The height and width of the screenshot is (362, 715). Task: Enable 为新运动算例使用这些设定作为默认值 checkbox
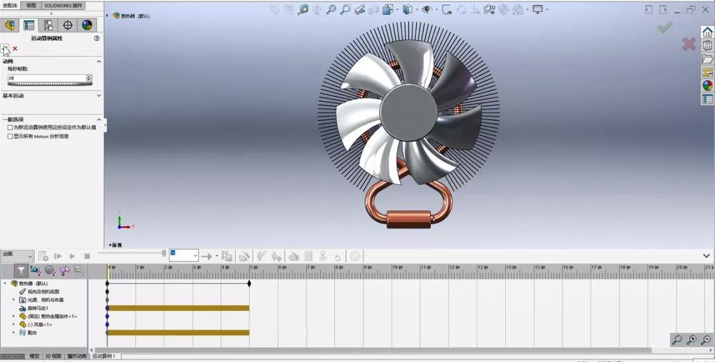click(x=10, y=127)
